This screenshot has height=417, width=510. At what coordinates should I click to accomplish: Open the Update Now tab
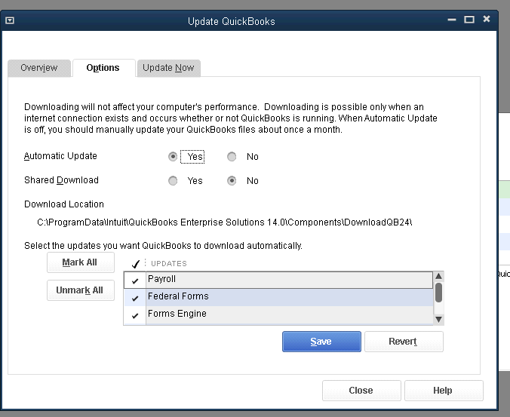tap(168, 68)
